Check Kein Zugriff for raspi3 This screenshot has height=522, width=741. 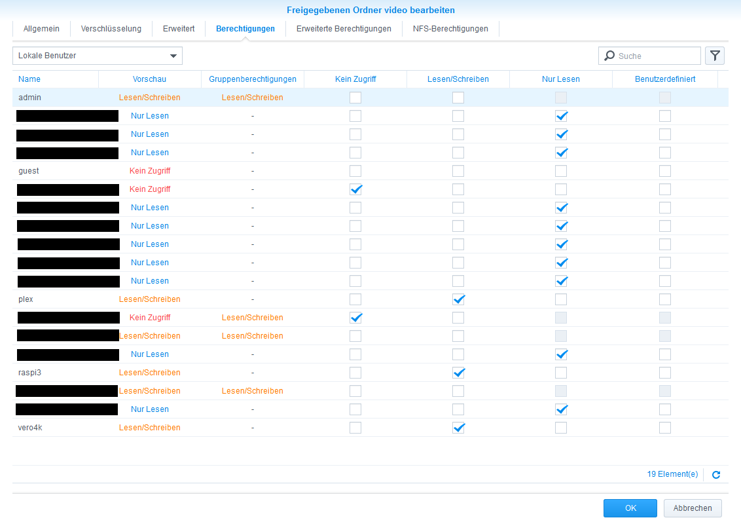(x=355, y=373)
